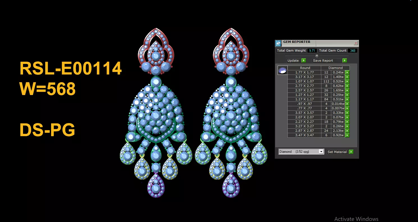Click green arrow for 1.27 X 1.27 row

347,95
